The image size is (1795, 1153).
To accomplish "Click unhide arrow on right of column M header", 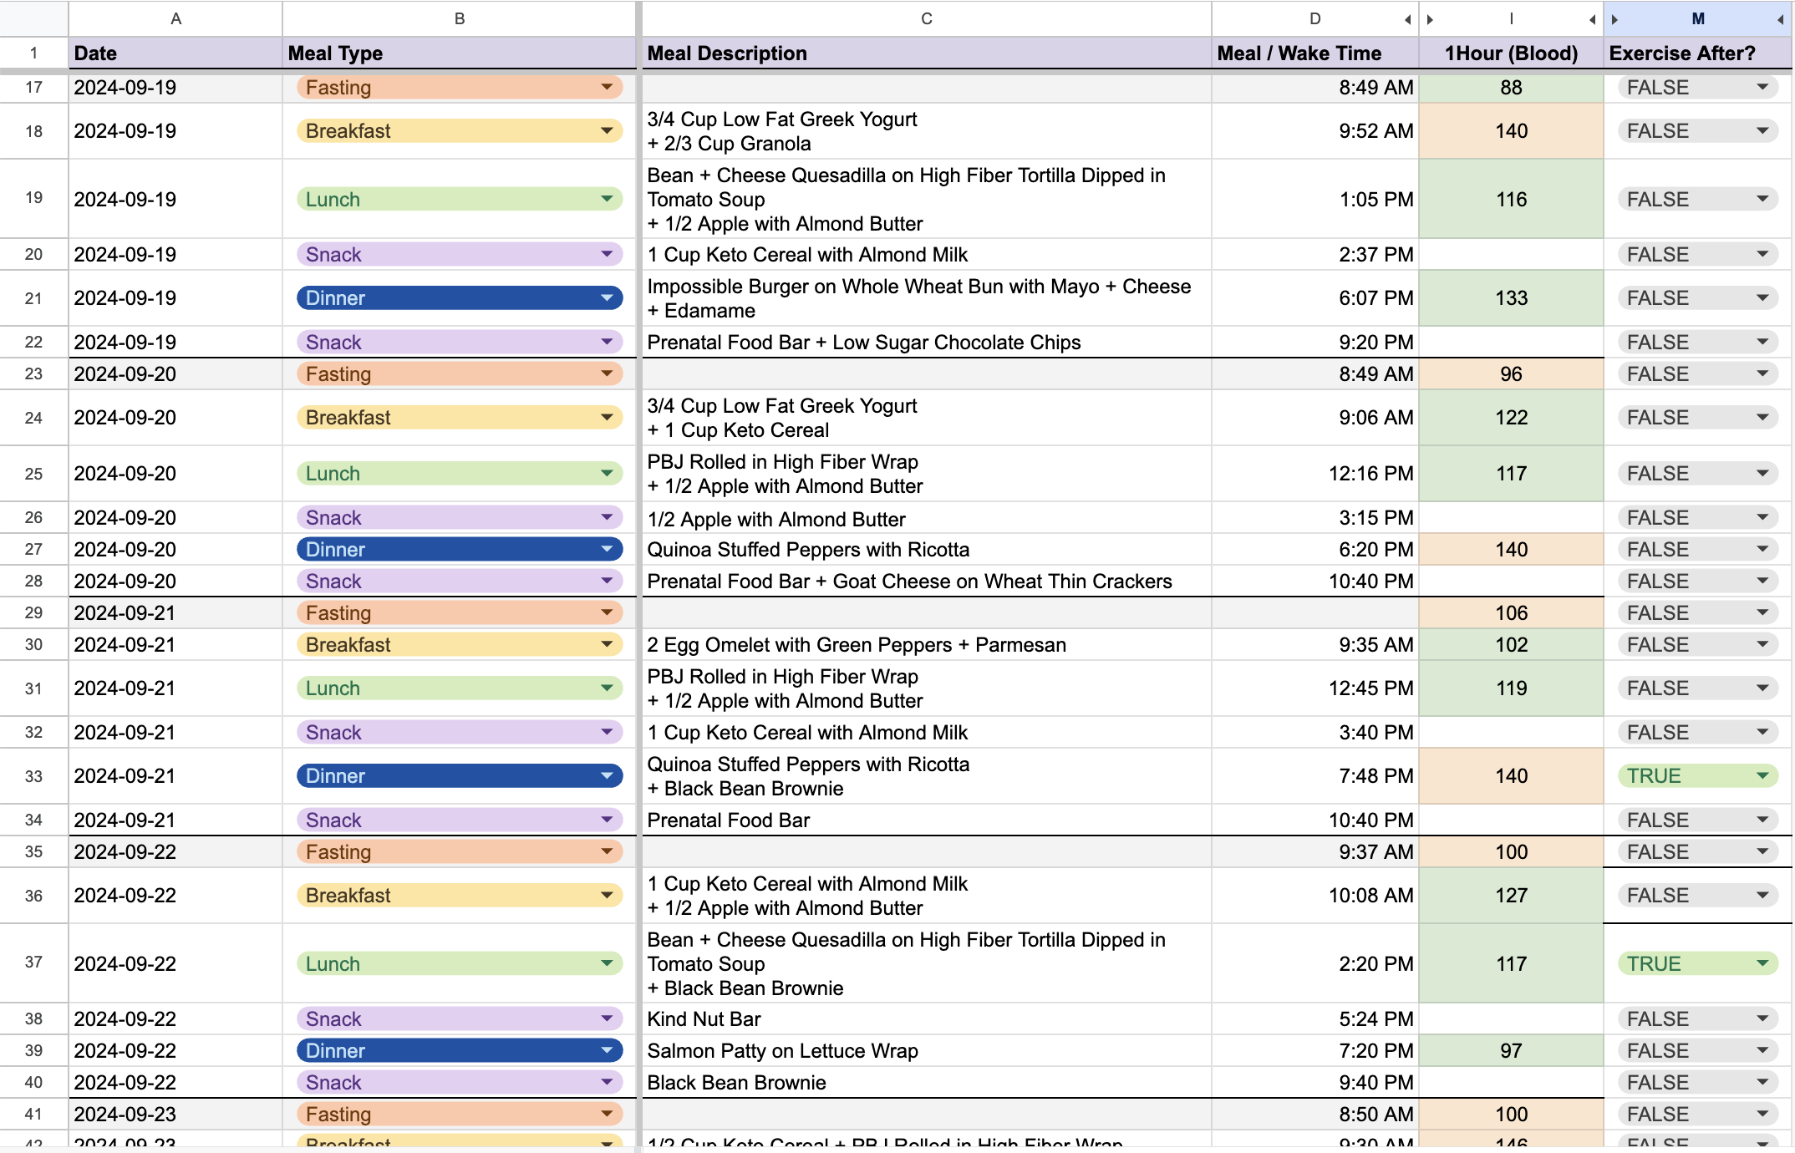I will (1780, 19).
